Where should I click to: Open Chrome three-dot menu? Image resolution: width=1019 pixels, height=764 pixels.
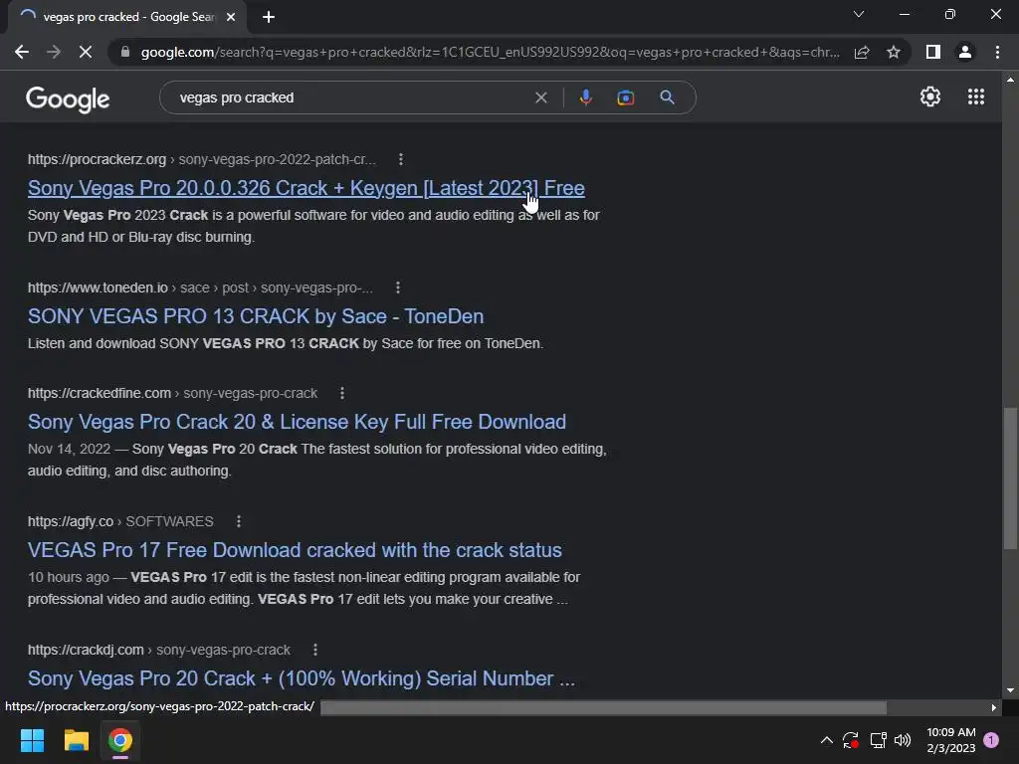tap(997, 52)
